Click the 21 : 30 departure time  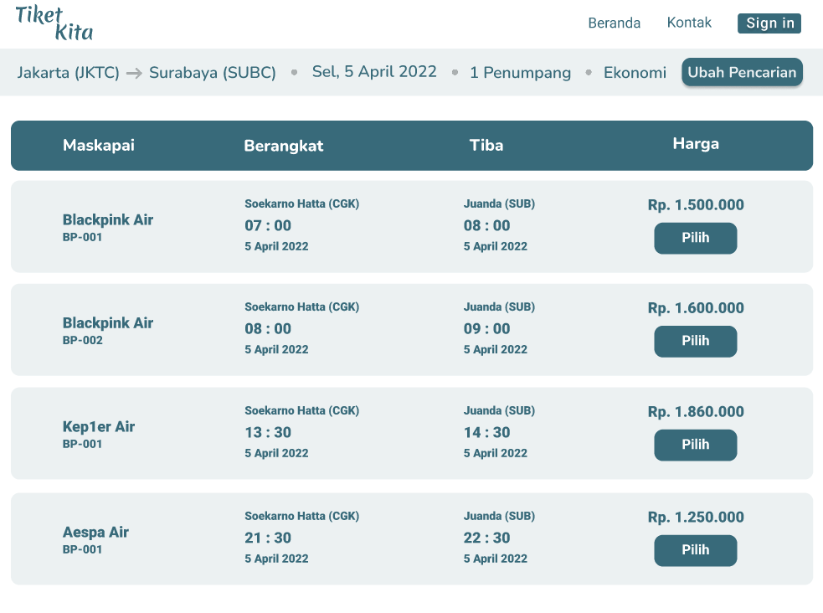pyautogui.click(x=268, y=538)
